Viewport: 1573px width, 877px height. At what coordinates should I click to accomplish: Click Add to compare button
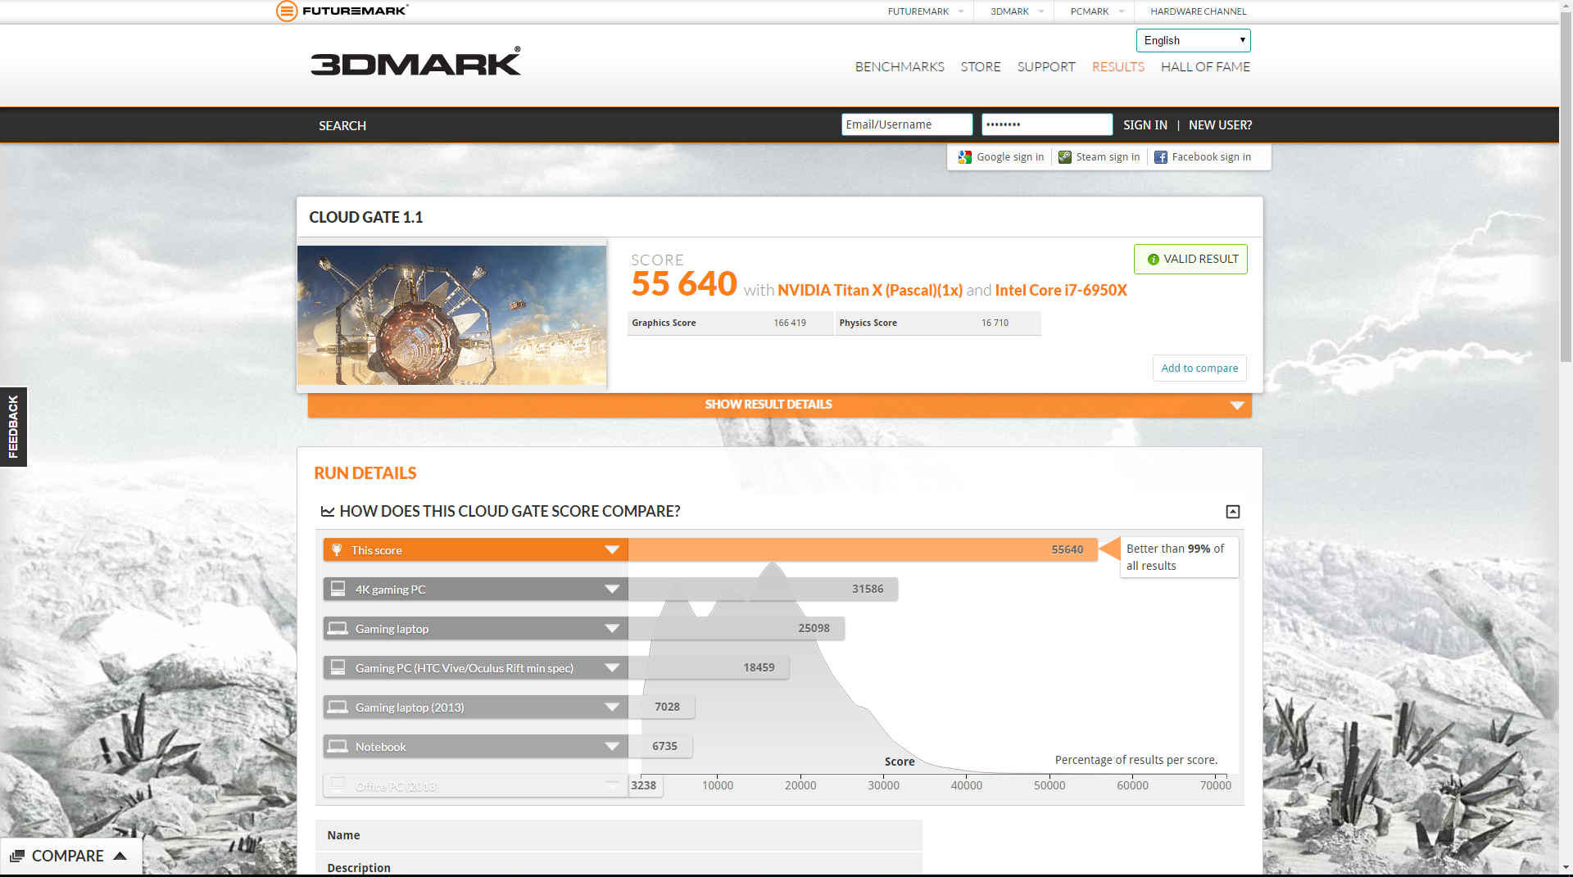coord(1199,368)
